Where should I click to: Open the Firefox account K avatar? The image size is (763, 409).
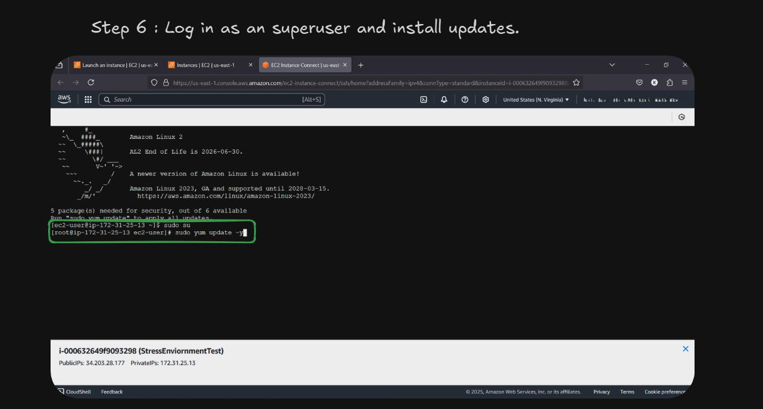[654, 82]
